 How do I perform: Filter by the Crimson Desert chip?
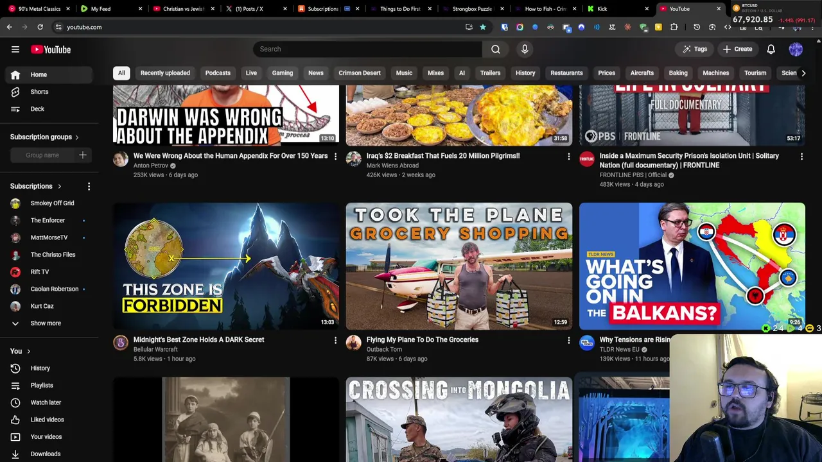pyautogui.click(x=360, y=73)
